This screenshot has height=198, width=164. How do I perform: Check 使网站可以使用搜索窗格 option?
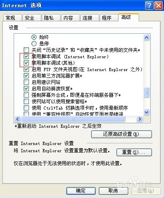click(x=26, y=101)
